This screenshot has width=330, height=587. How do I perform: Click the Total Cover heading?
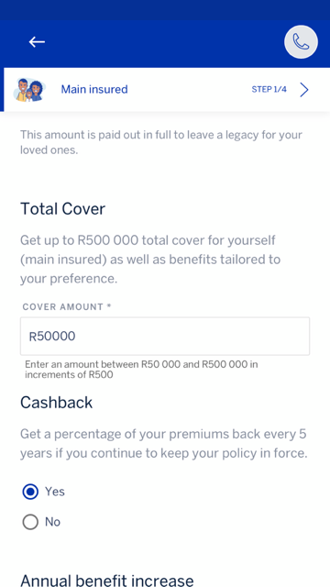(x=63, y=209)
